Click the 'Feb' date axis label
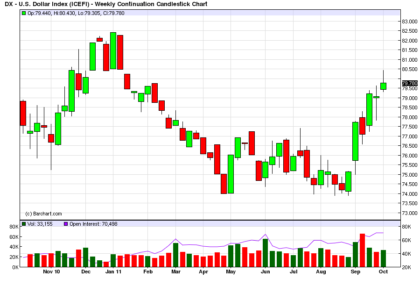Image resolution: width=420 pixels, height=286 pixels. point(148,272)
